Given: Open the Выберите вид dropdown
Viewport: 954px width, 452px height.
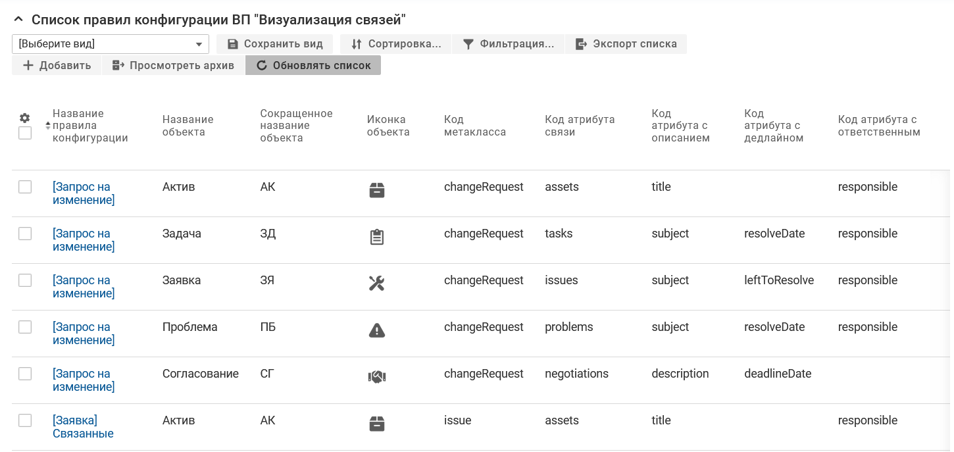Looking at the screenshot, I should coord(111,44).
